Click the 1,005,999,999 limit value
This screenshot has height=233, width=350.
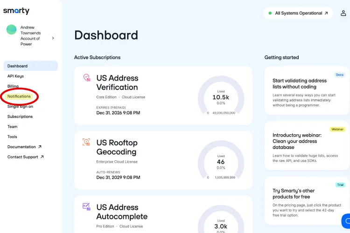[x=225, y=178]
